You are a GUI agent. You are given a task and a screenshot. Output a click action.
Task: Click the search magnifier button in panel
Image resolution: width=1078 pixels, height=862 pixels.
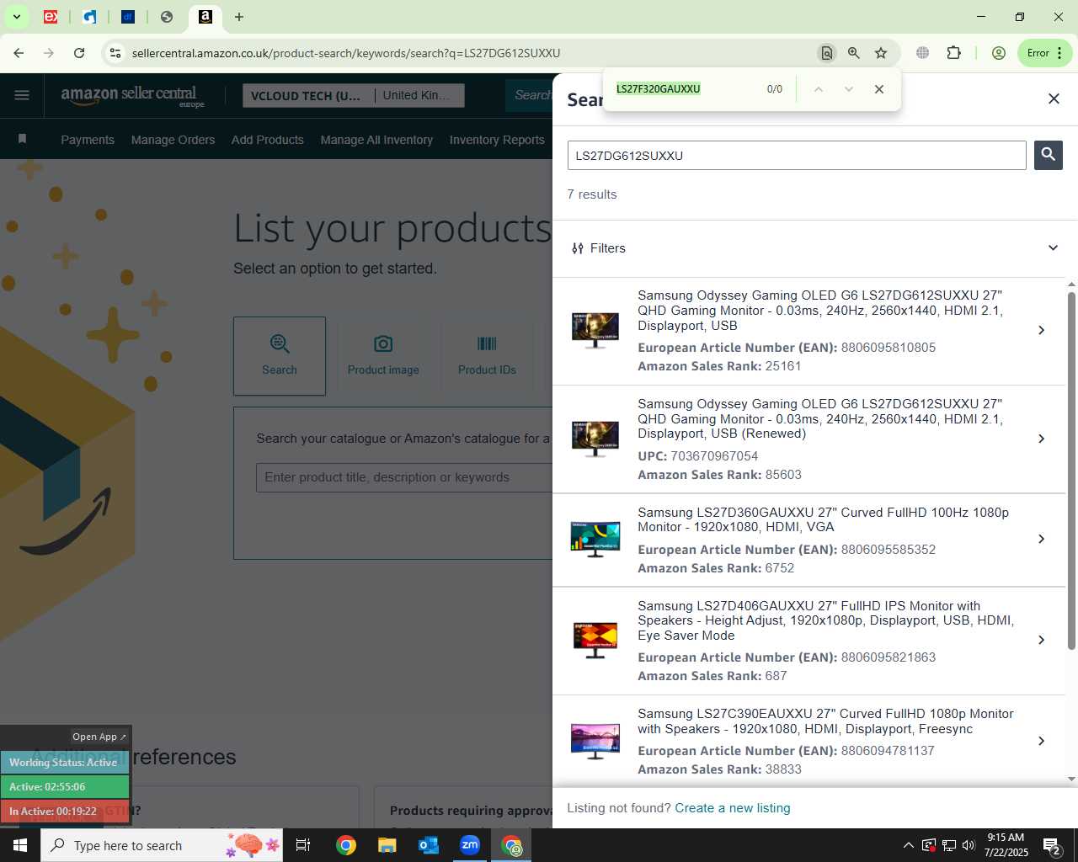(x=1048, y=155)
